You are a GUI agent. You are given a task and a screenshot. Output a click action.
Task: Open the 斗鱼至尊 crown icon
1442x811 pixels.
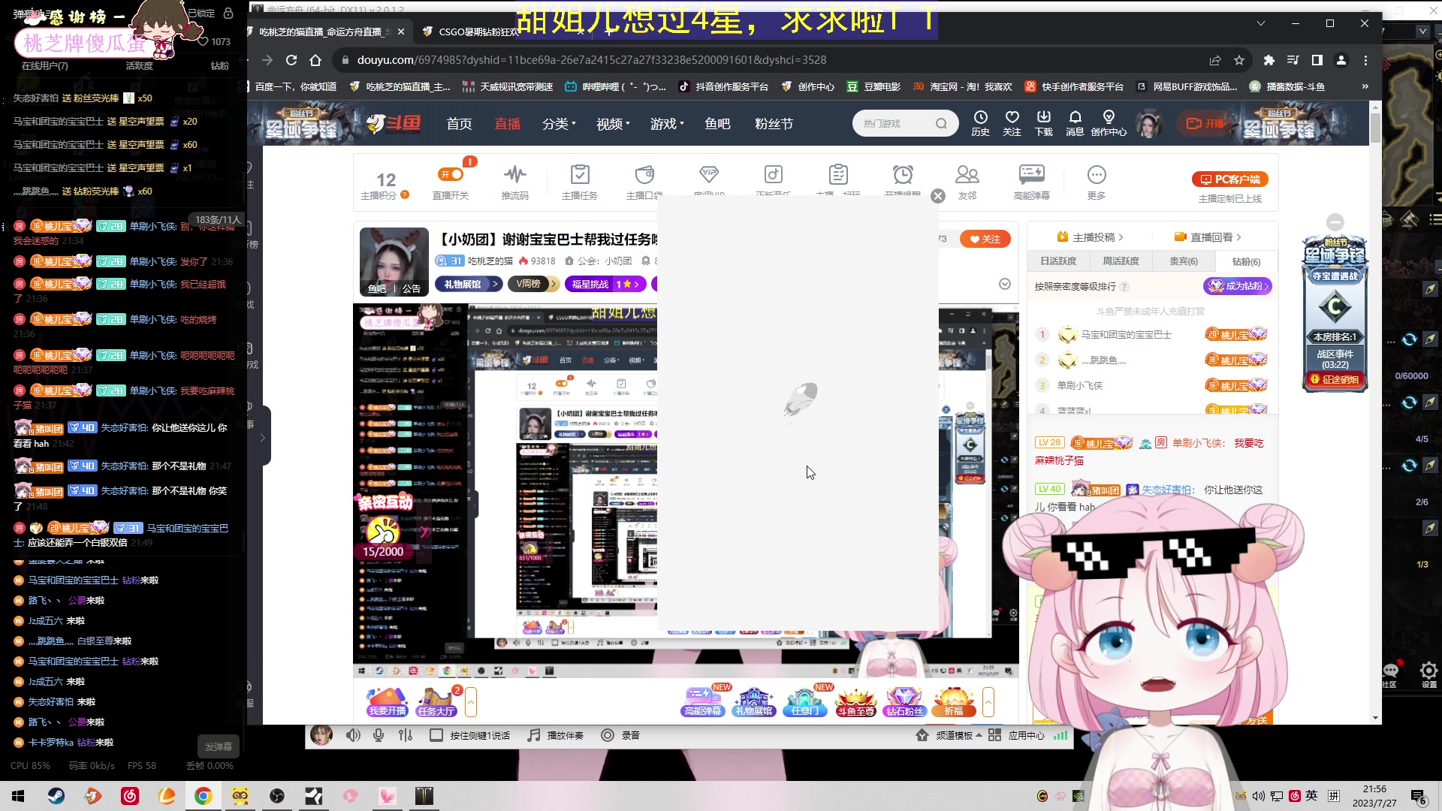(x=855, y=701)
